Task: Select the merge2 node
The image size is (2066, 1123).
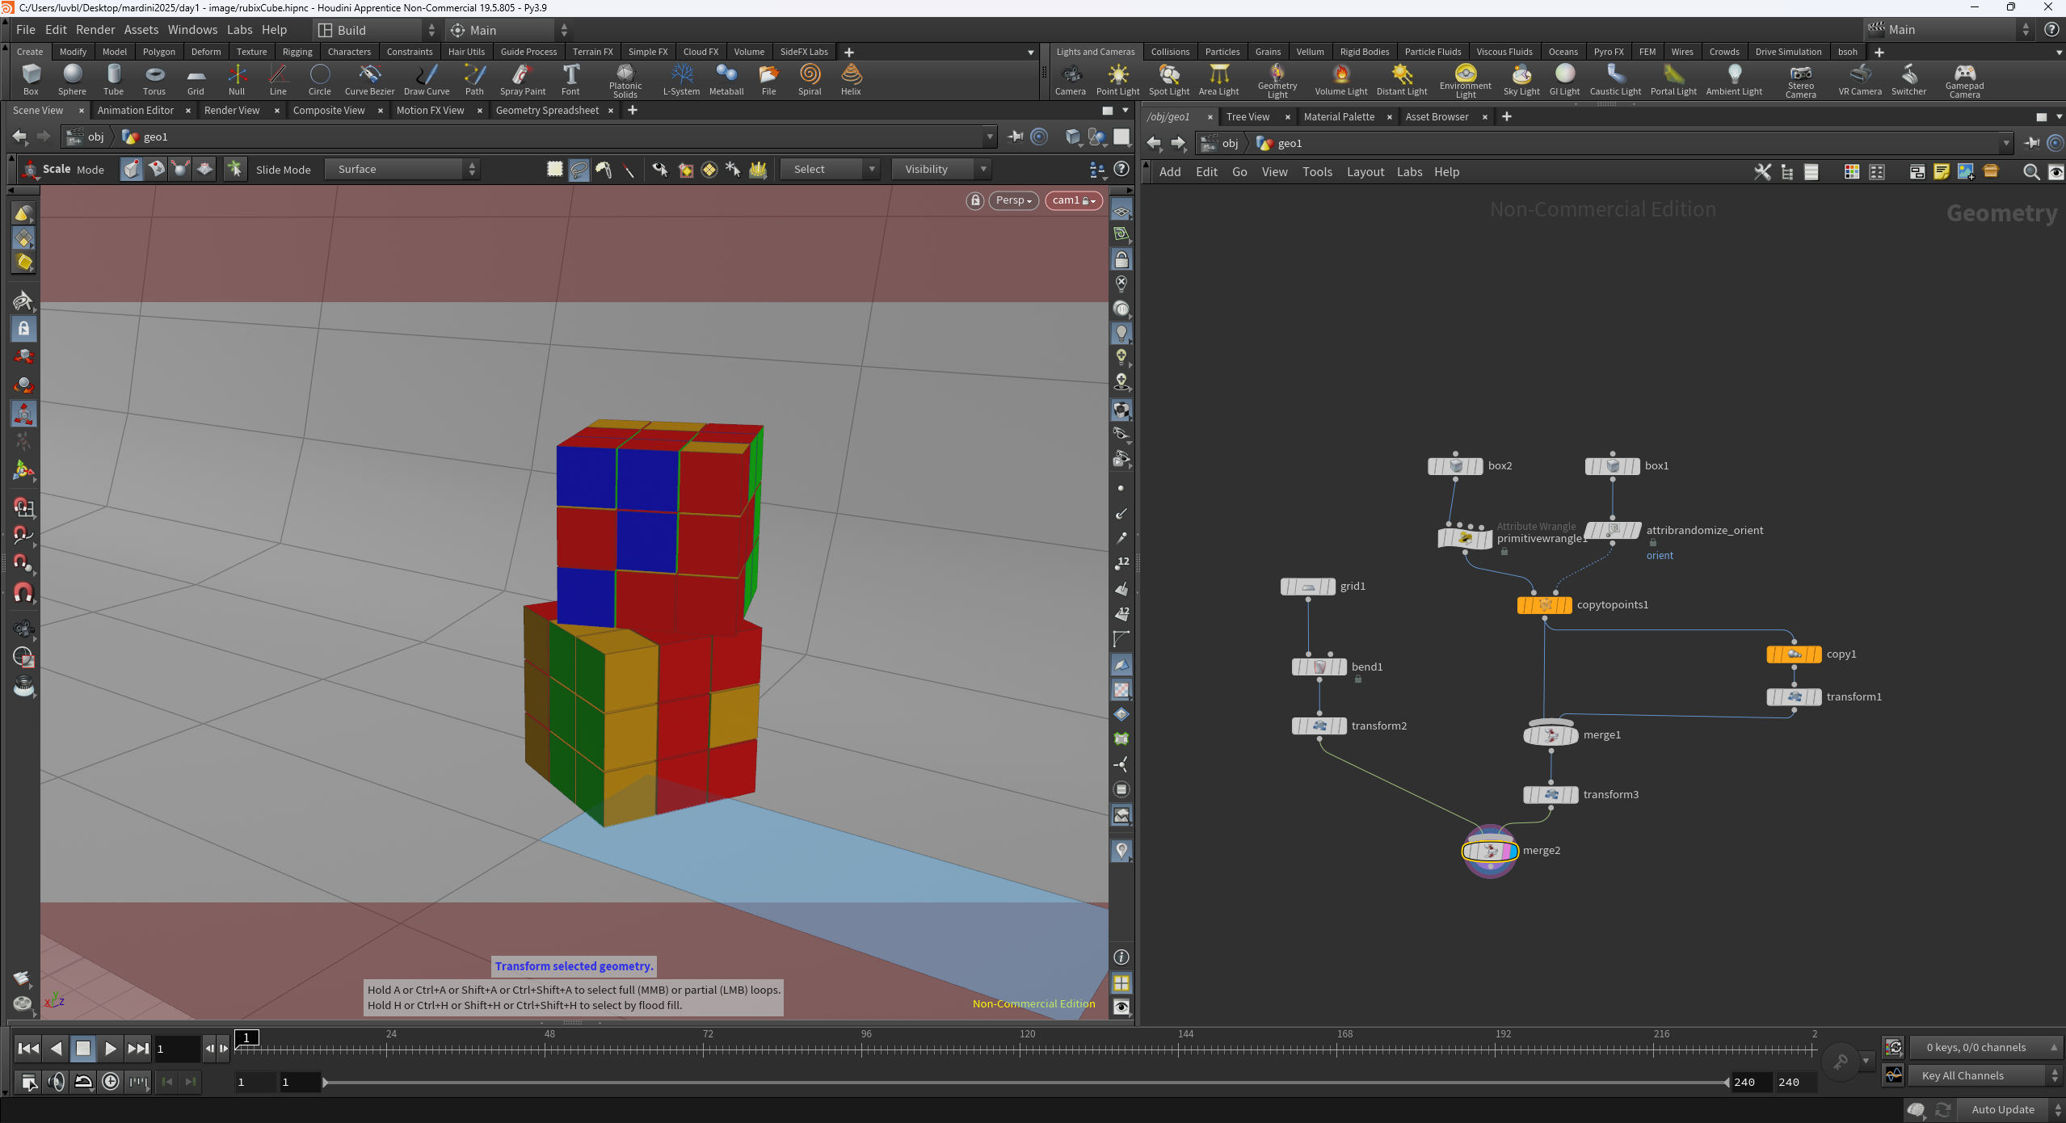Action: [x=1490, y=851]
